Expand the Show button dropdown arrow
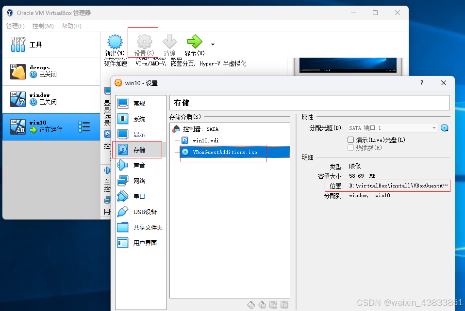Image resolution: width=465 pixels, height=311 pixels. (213, 45)
